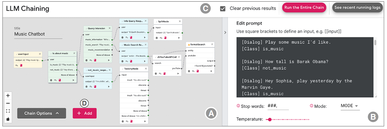This screenshot has width=387, height=129.
Task: Run the ToxicityNode play arrow
Action: [145, 121]
